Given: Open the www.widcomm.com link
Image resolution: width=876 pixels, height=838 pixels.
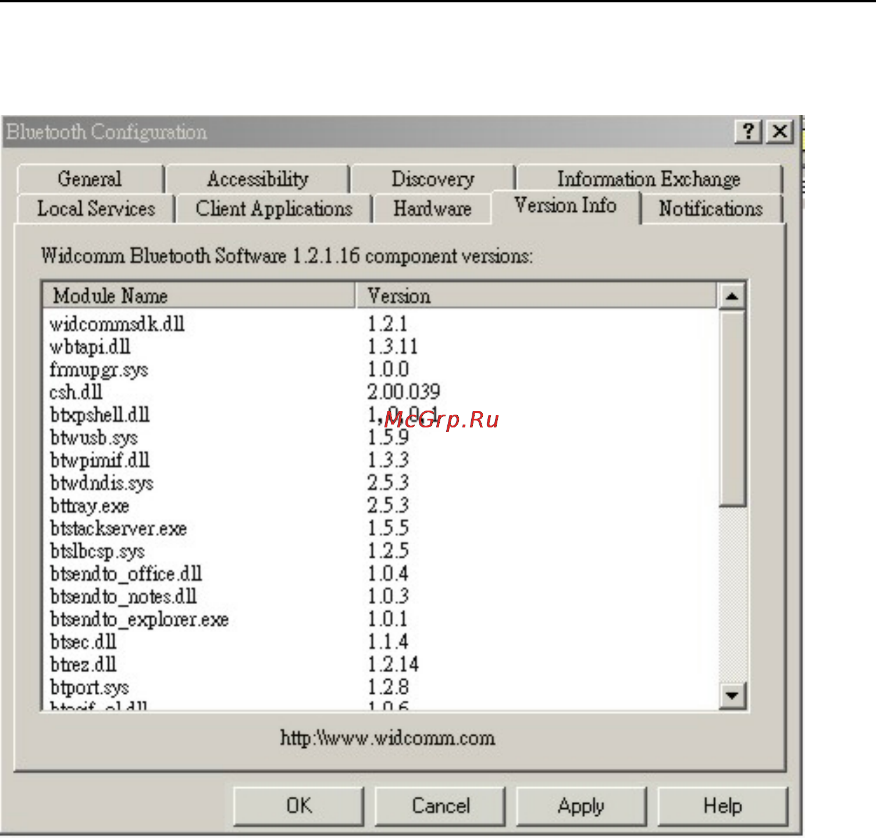Looking at the screenshot, I should pos(387,738).
